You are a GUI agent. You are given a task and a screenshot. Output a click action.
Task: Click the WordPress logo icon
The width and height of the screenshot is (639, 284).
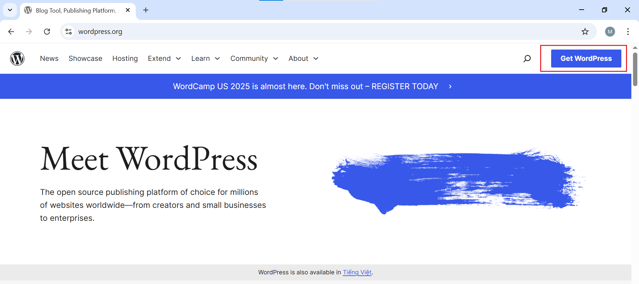point(17,59)
